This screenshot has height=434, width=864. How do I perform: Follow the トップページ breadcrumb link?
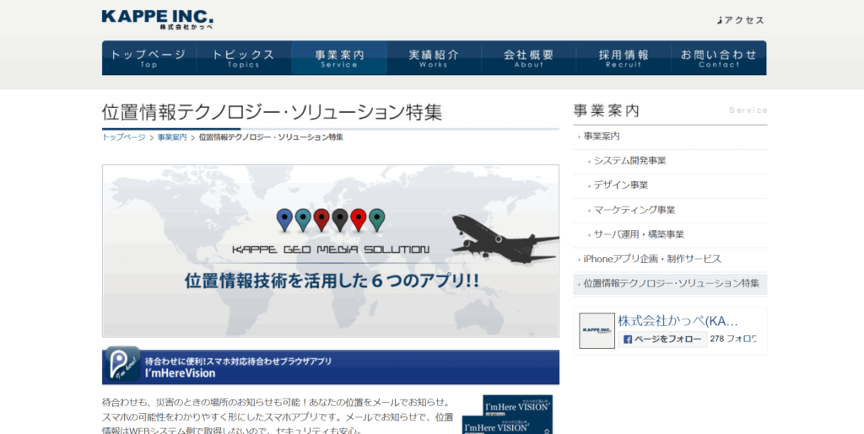point(124,137)
